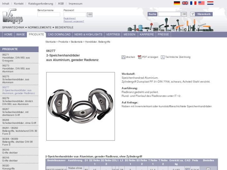Click PDF erzeugen text link
The height and width of the screenshot is (170, 227).
click(150, 57)
